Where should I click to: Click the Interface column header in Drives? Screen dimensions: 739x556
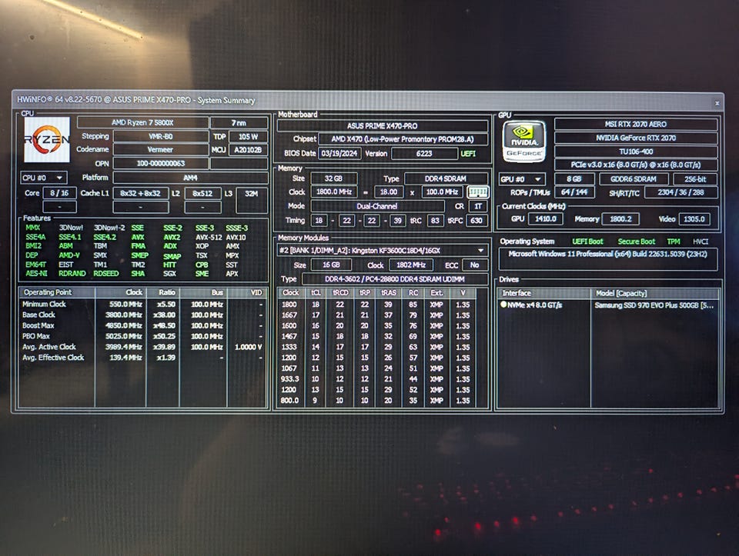click(x=544, y=293)
